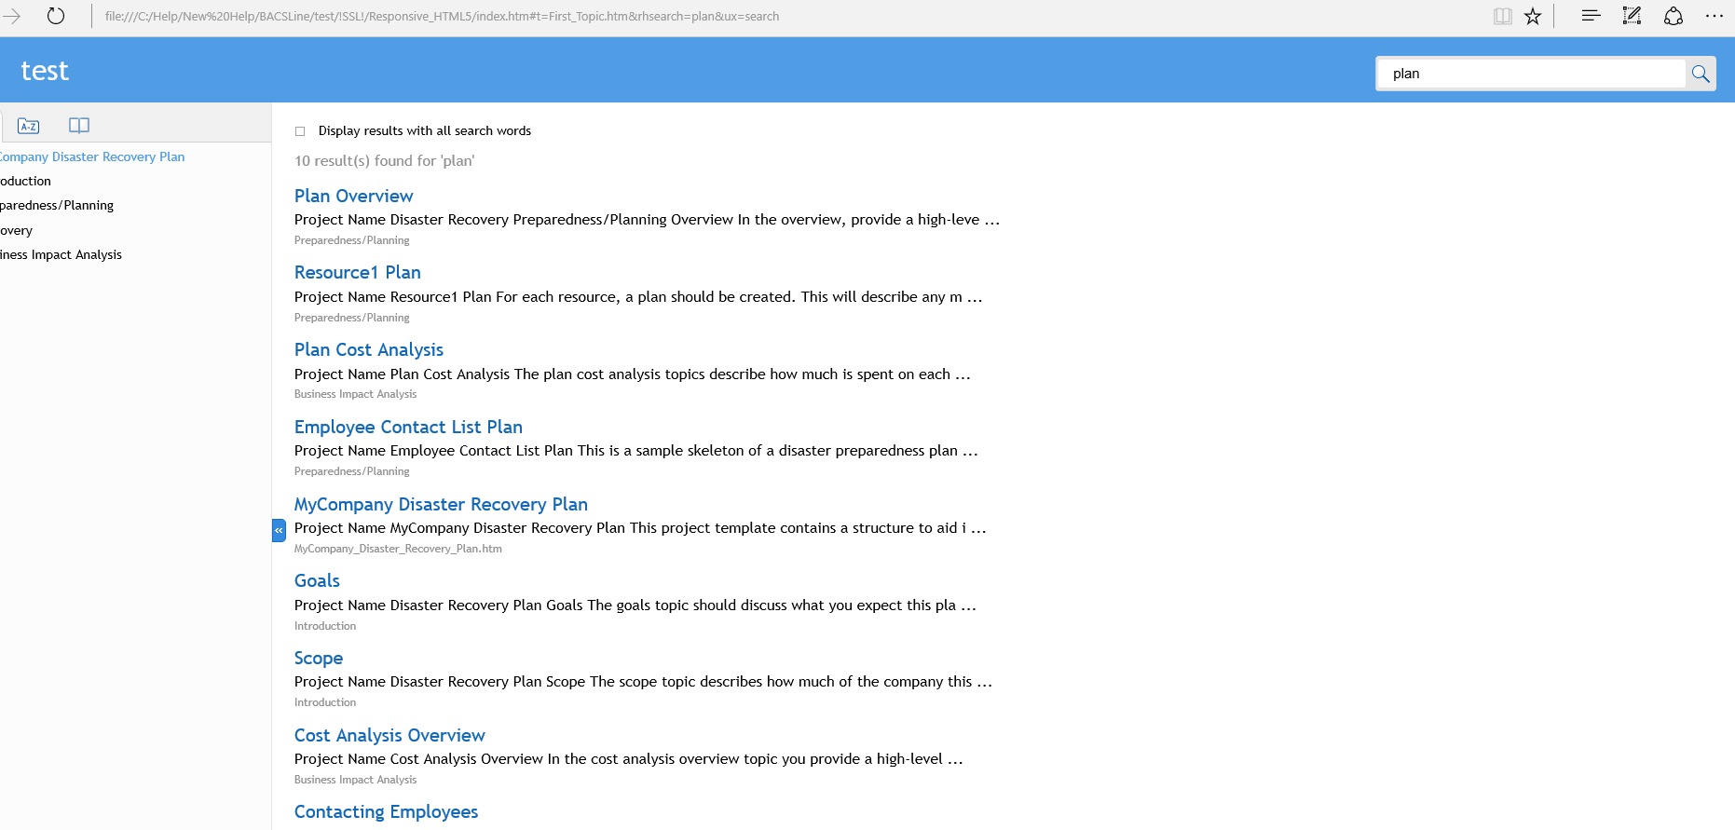Select Preparedness/Planning in sidebar TOC
This screenshot has height=830, width=1735.
[x=57, y=205]
